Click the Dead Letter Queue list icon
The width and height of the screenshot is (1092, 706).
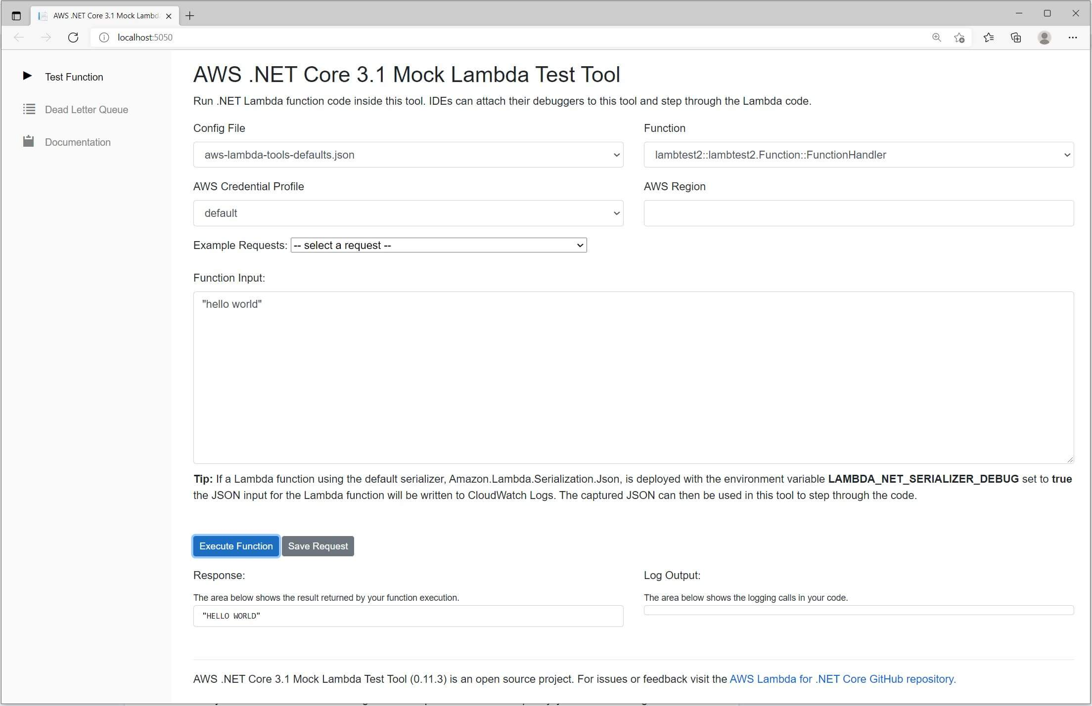29,109
